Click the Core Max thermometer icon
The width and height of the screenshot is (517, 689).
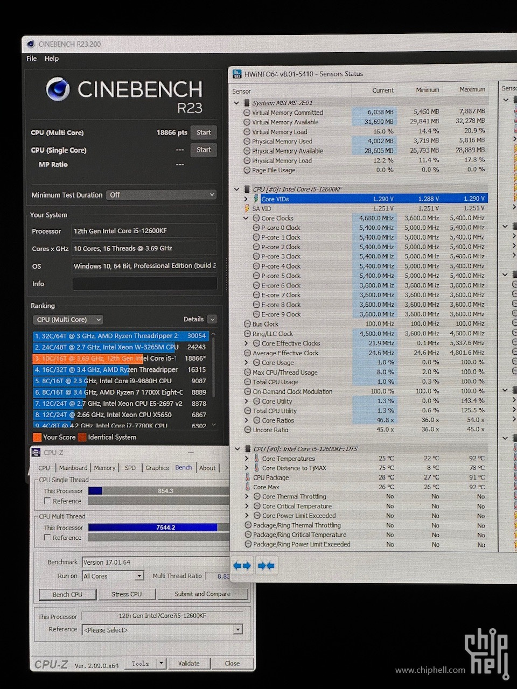click(248, 487)
